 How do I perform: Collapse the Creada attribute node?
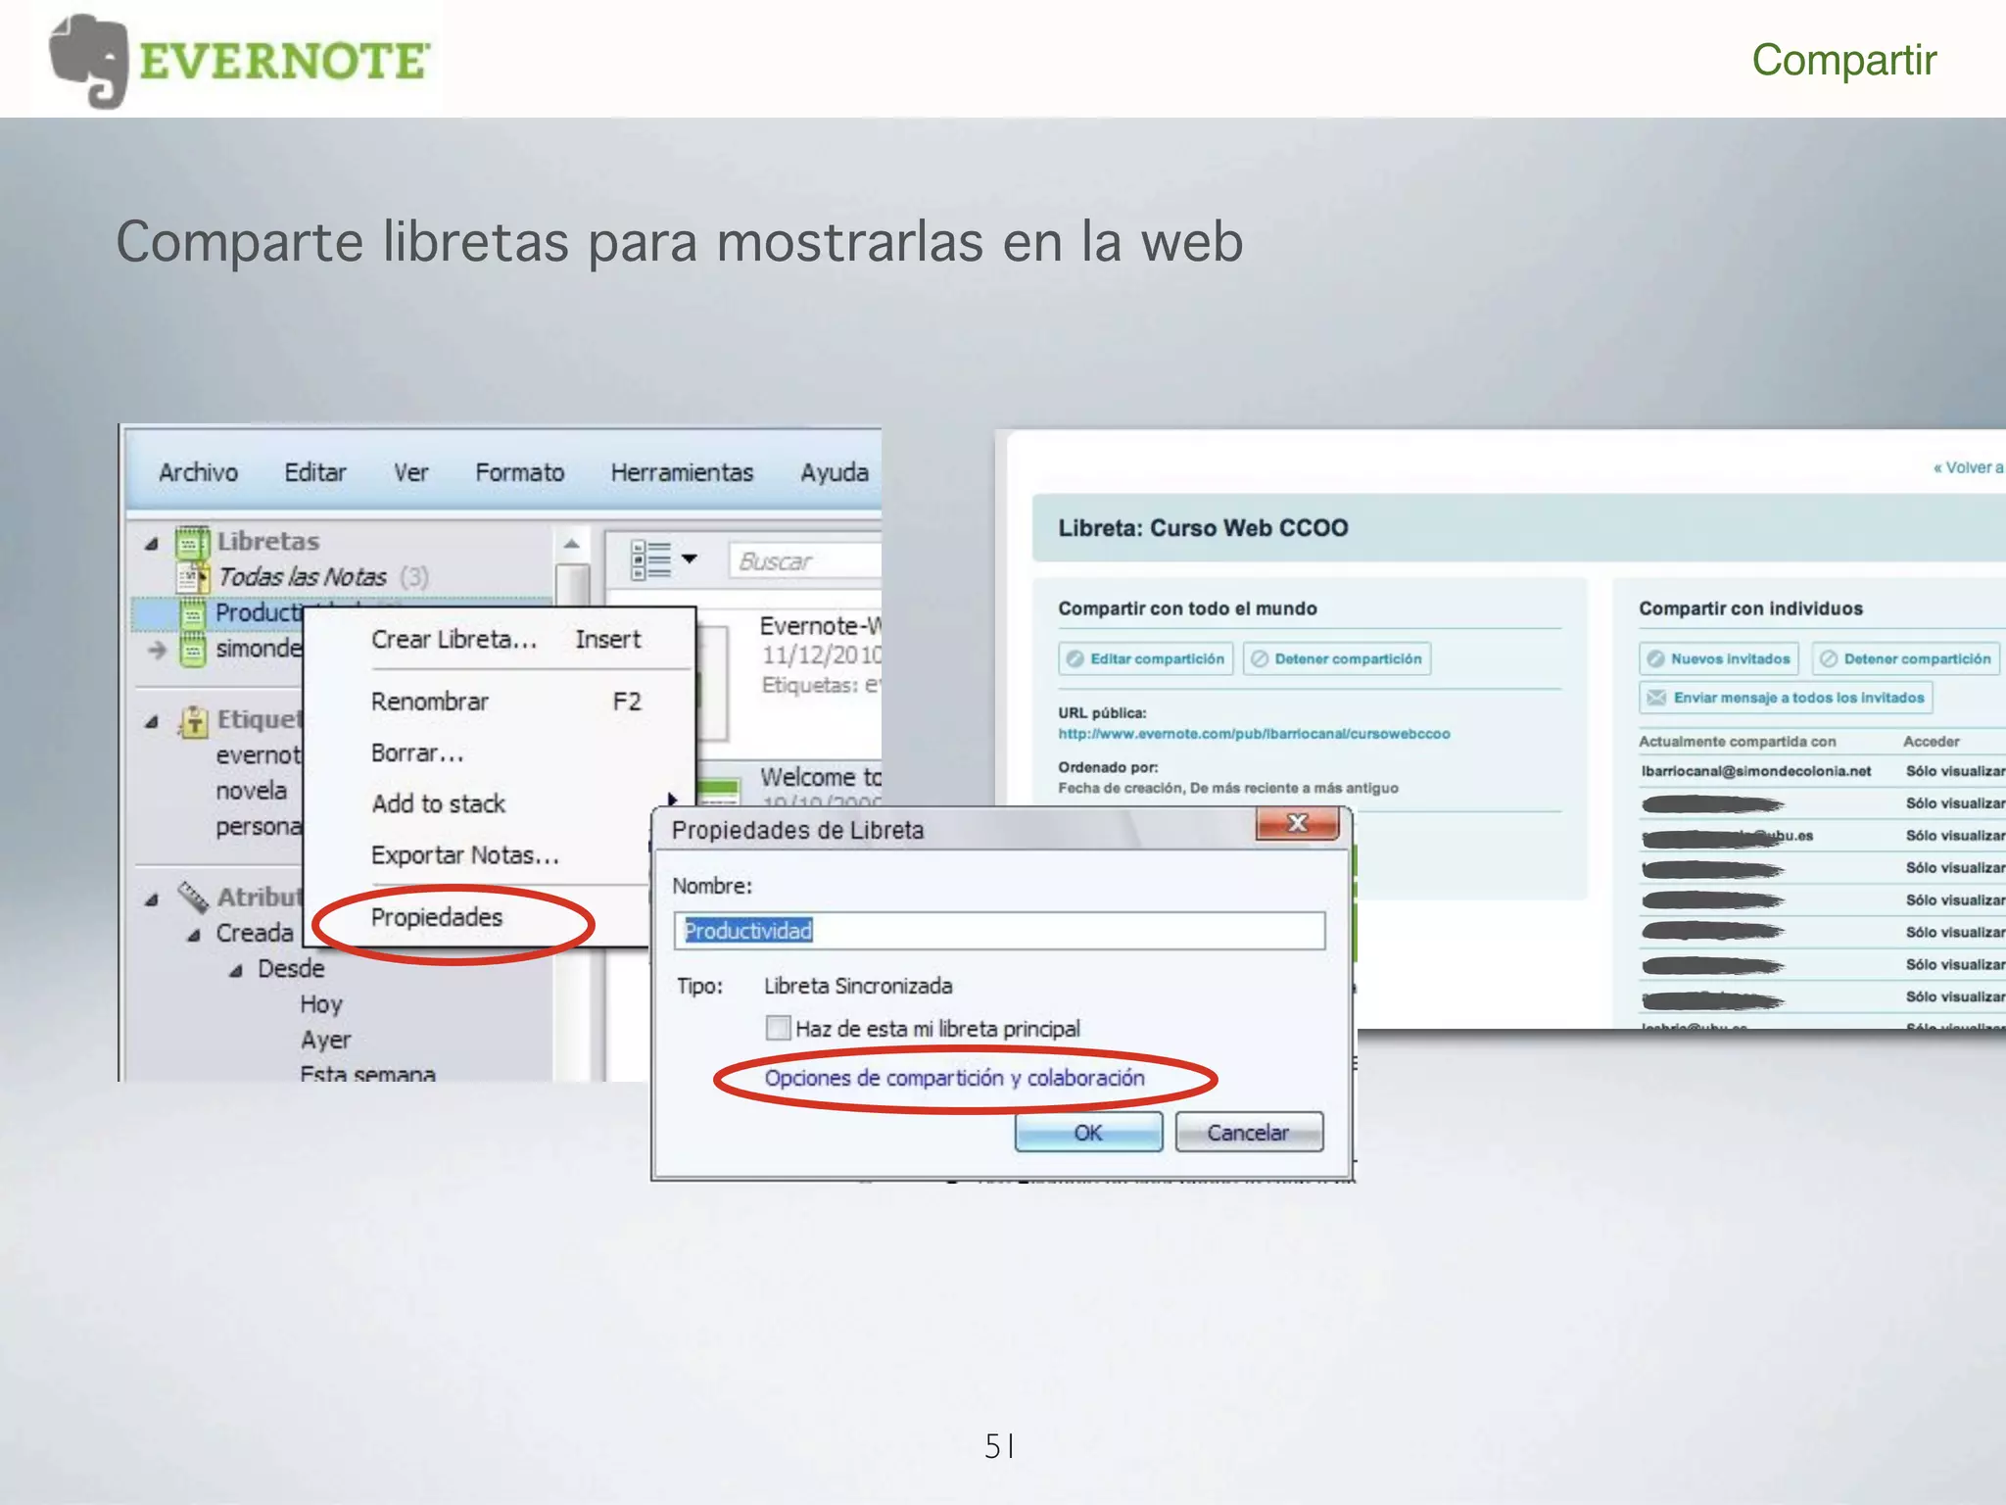[194, 936]
